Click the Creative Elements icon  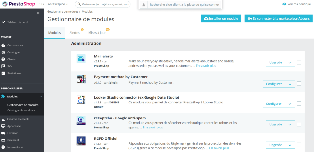click(3, 119)
